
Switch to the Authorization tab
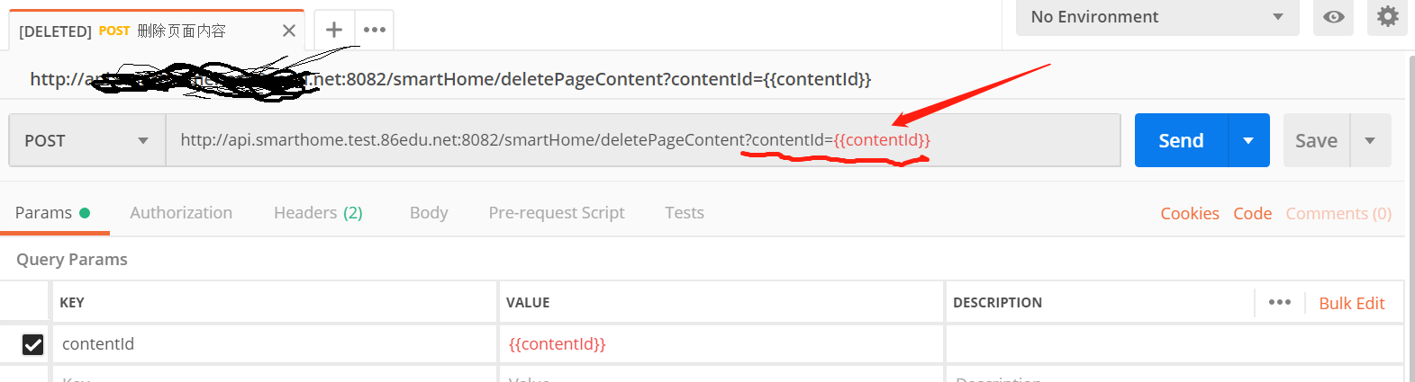coord(181,213)
